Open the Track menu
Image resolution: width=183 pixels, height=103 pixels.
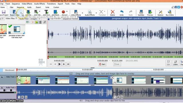8,4
